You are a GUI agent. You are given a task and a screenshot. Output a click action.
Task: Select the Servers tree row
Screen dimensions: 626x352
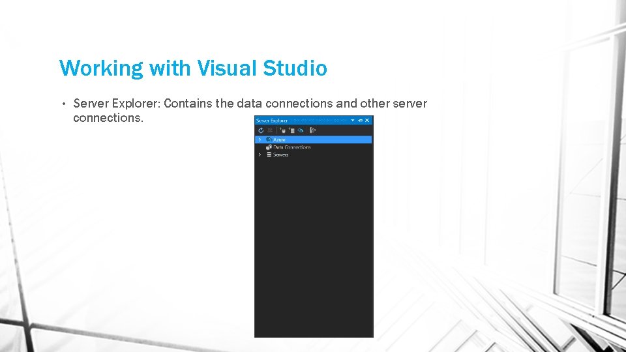click(314, 155)
